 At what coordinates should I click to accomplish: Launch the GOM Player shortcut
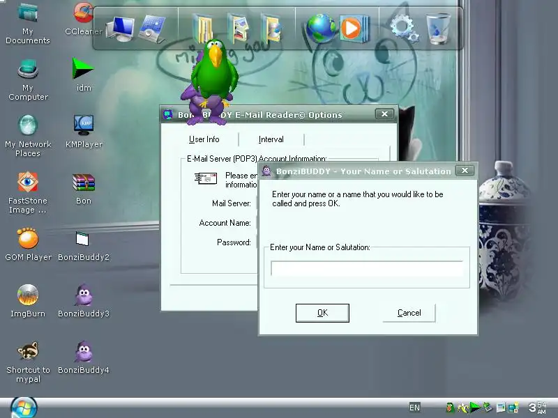pos(28,245)
